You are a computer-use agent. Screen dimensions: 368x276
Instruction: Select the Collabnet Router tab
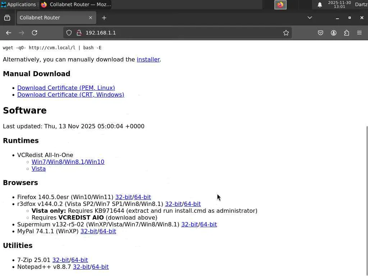tap(56, 18)
